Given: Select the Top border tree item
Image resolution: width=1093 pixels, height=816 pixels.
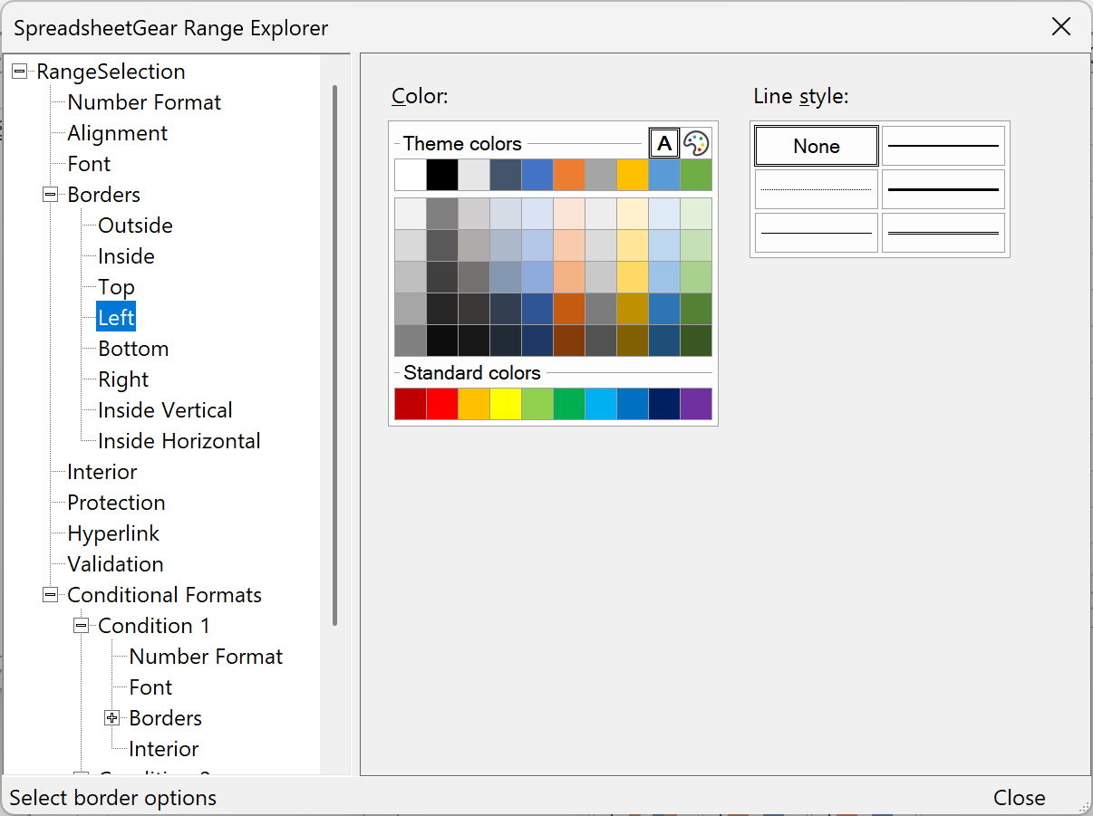Looking at the screenshot, I should pyautogui.click(x=115, y=286).
